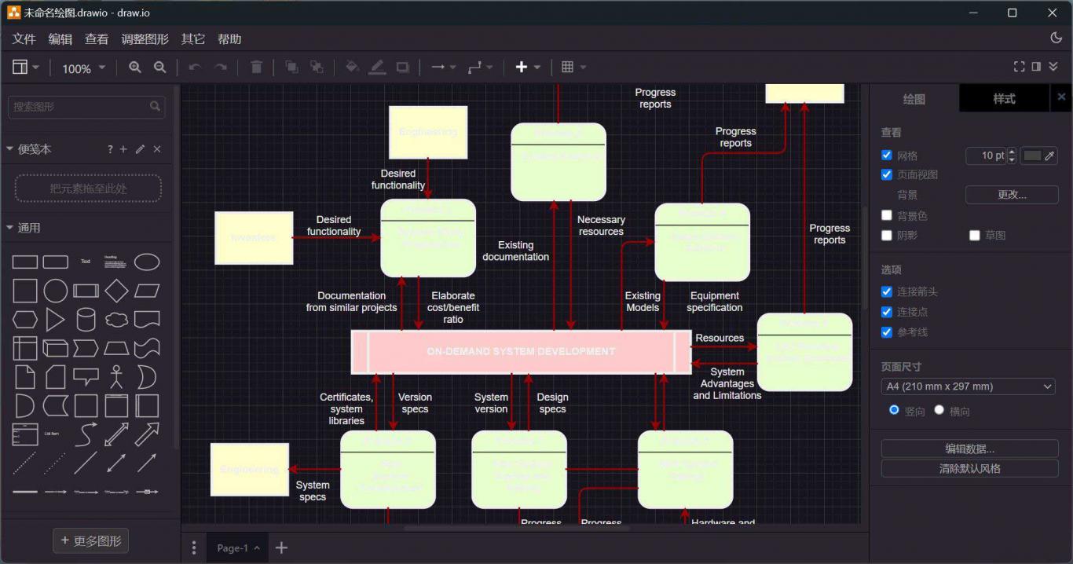This screenshot has height=564, width=1073.
Task: Click the table grid icon in toolbar
Action: click(x=568, y=68)
